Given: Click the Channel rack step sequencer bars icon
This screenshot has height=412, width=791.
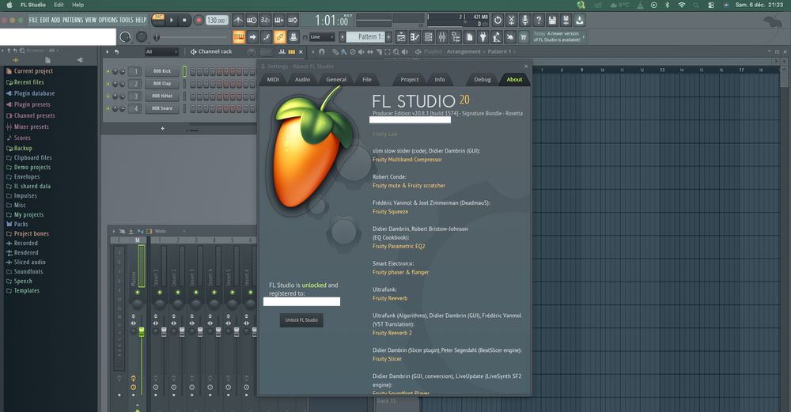Looking at the screenshot, I should coord(292,51).
